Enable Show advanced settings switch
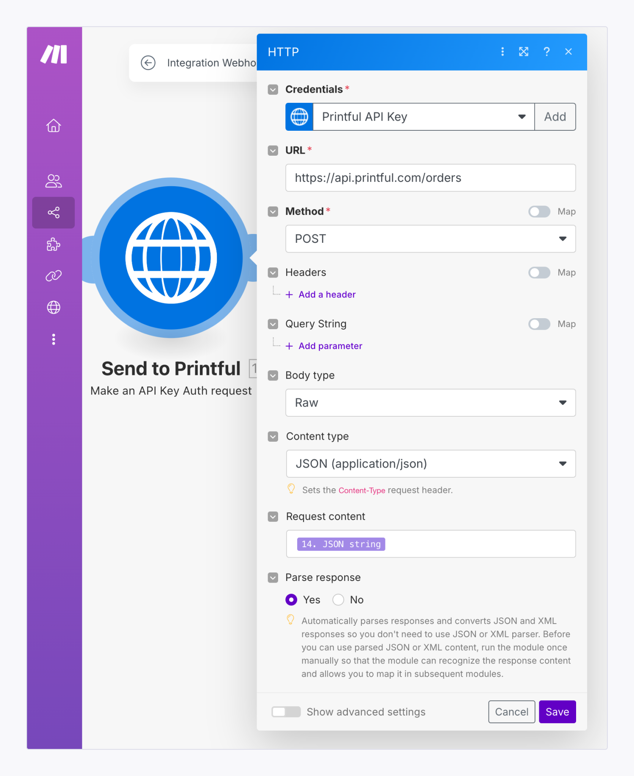 click(286, 712)
